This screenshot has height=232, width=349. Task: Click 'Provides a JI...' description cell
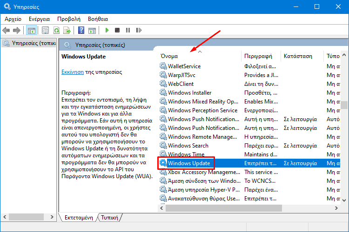coord(261,75)
